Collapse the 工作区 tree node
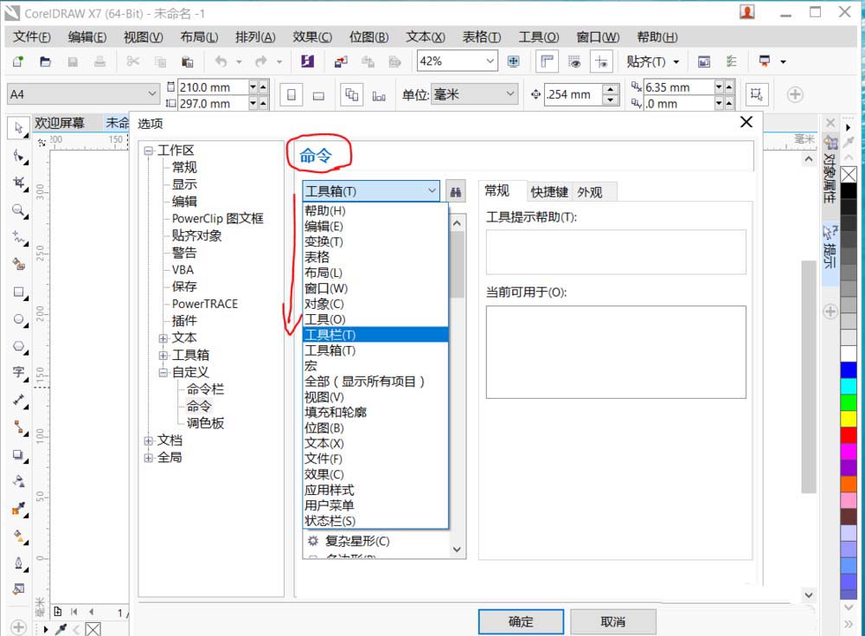865x636 pixels. click(149, 151)
